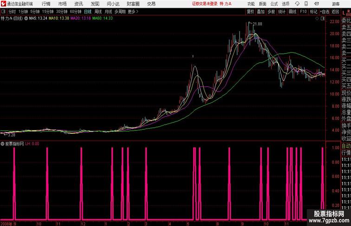Image resolution: width=351 pixels, height=226 pixels.
Task: Click the MA5: 13.24 indicator label
Action: [x=38, y=19]
